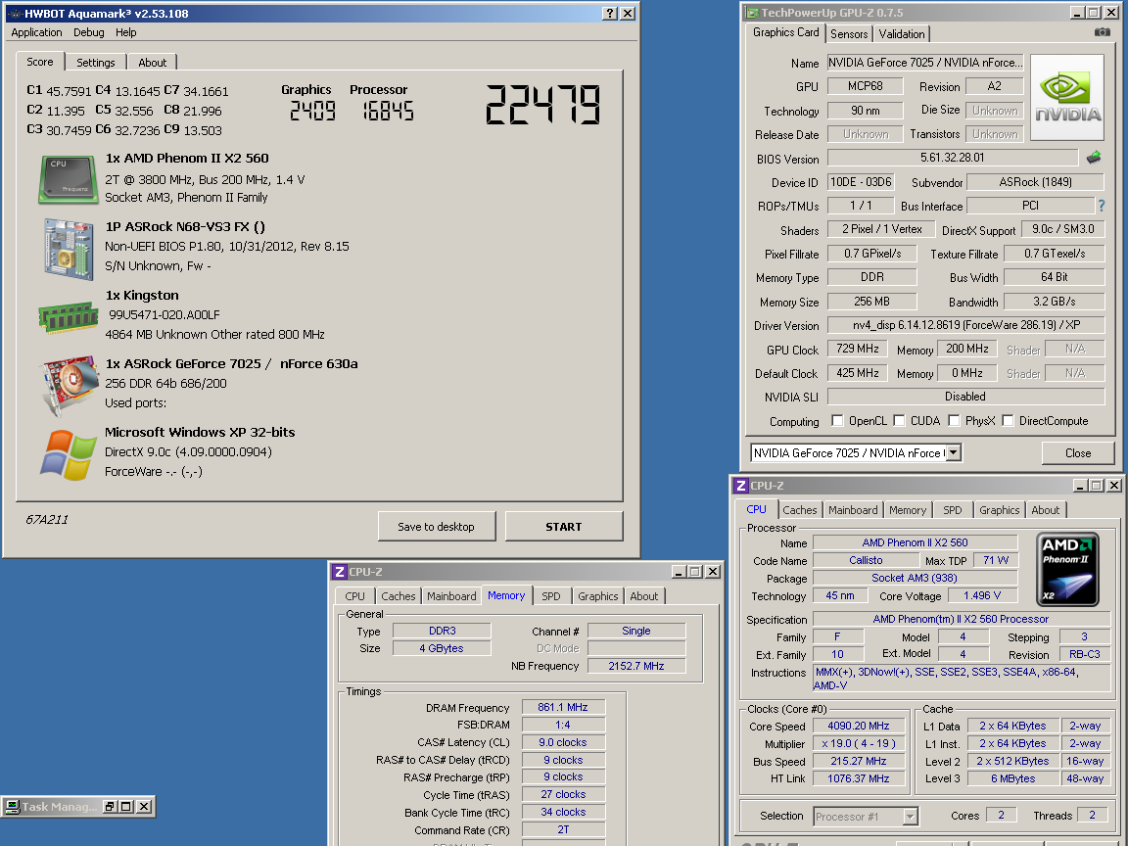This screenshot has height=846, width=1128.
Task: Click the Driver Version field in GPU-Z
Action: pos(966,325)
